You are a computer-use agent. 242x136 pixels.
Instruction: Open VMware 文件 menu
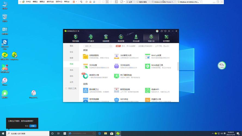click(x=28, y=2)
